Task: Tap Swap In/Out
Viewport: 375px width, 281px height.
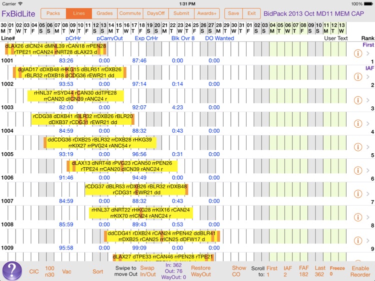Action: tap(148, 271)
